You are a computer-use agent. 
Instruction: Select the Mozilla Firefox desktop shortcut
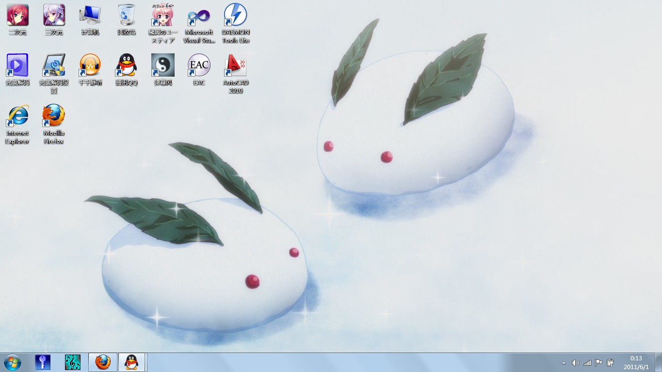54,124
